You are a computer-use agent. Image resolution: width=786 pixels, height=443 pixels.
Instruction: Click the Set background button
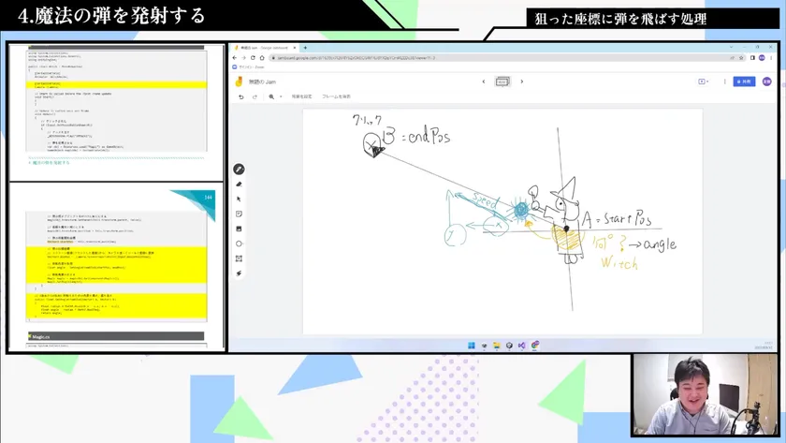tap(301, 96)
